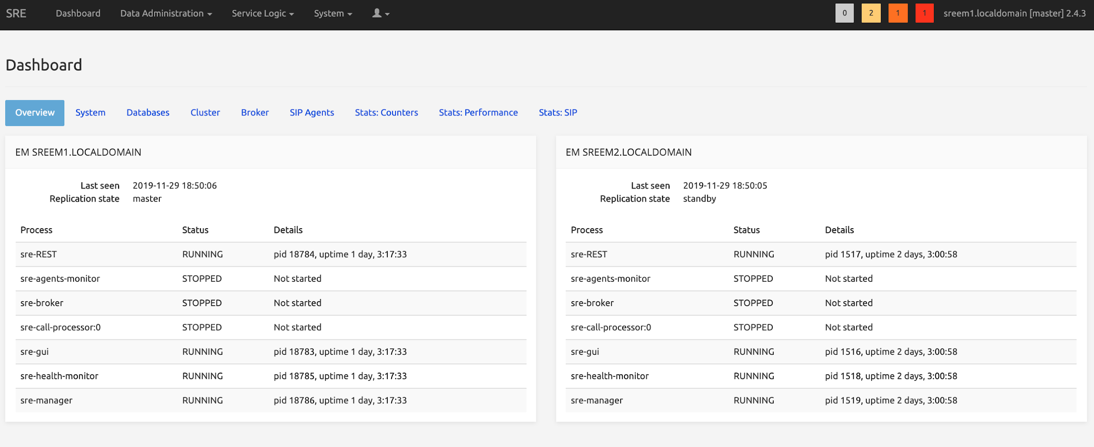Viewport: 1094px width, 447px height.
Task: Expand the System navbar dropdown
Action: pos(333,14)
